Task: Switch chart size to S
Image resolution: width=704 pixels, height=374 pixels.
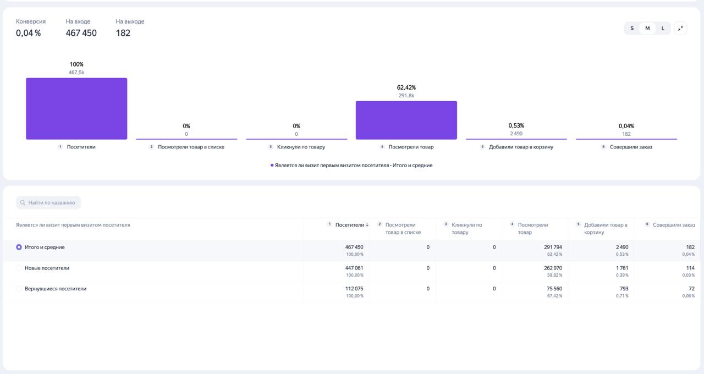Action: tap(632, 28)
